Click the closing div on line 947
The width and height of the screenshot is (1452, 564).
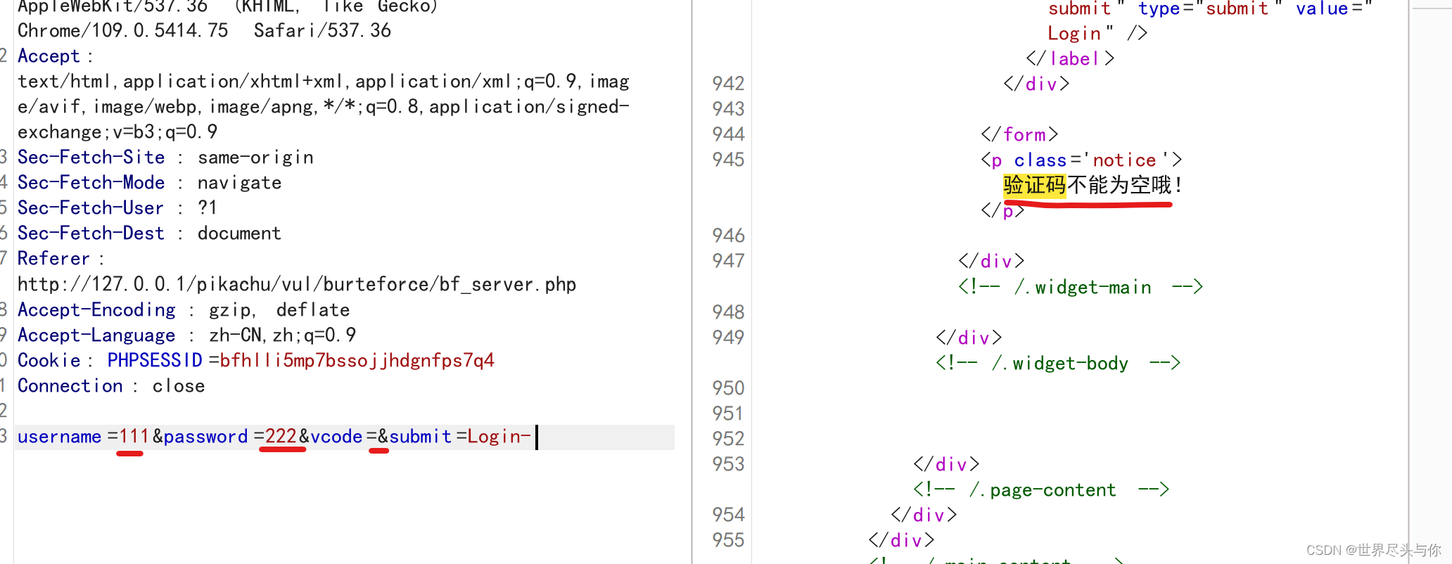coord(991,261)
